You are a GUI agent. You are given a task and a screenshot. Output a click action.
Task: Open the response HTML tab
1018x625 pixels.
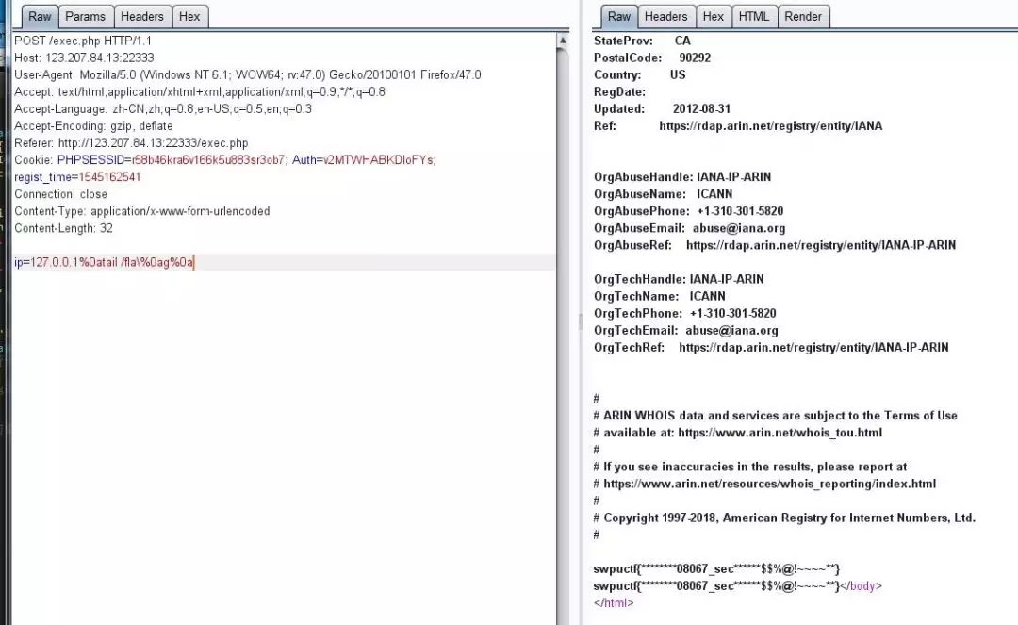pyautogui.click(x=754, y=17)
